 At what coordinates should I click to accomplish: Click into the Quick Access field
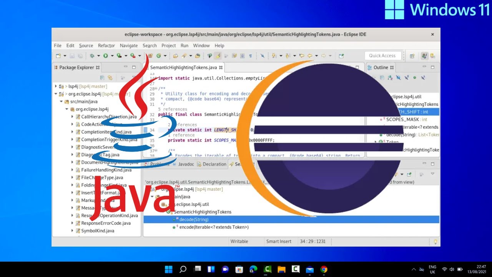(382, 56)
